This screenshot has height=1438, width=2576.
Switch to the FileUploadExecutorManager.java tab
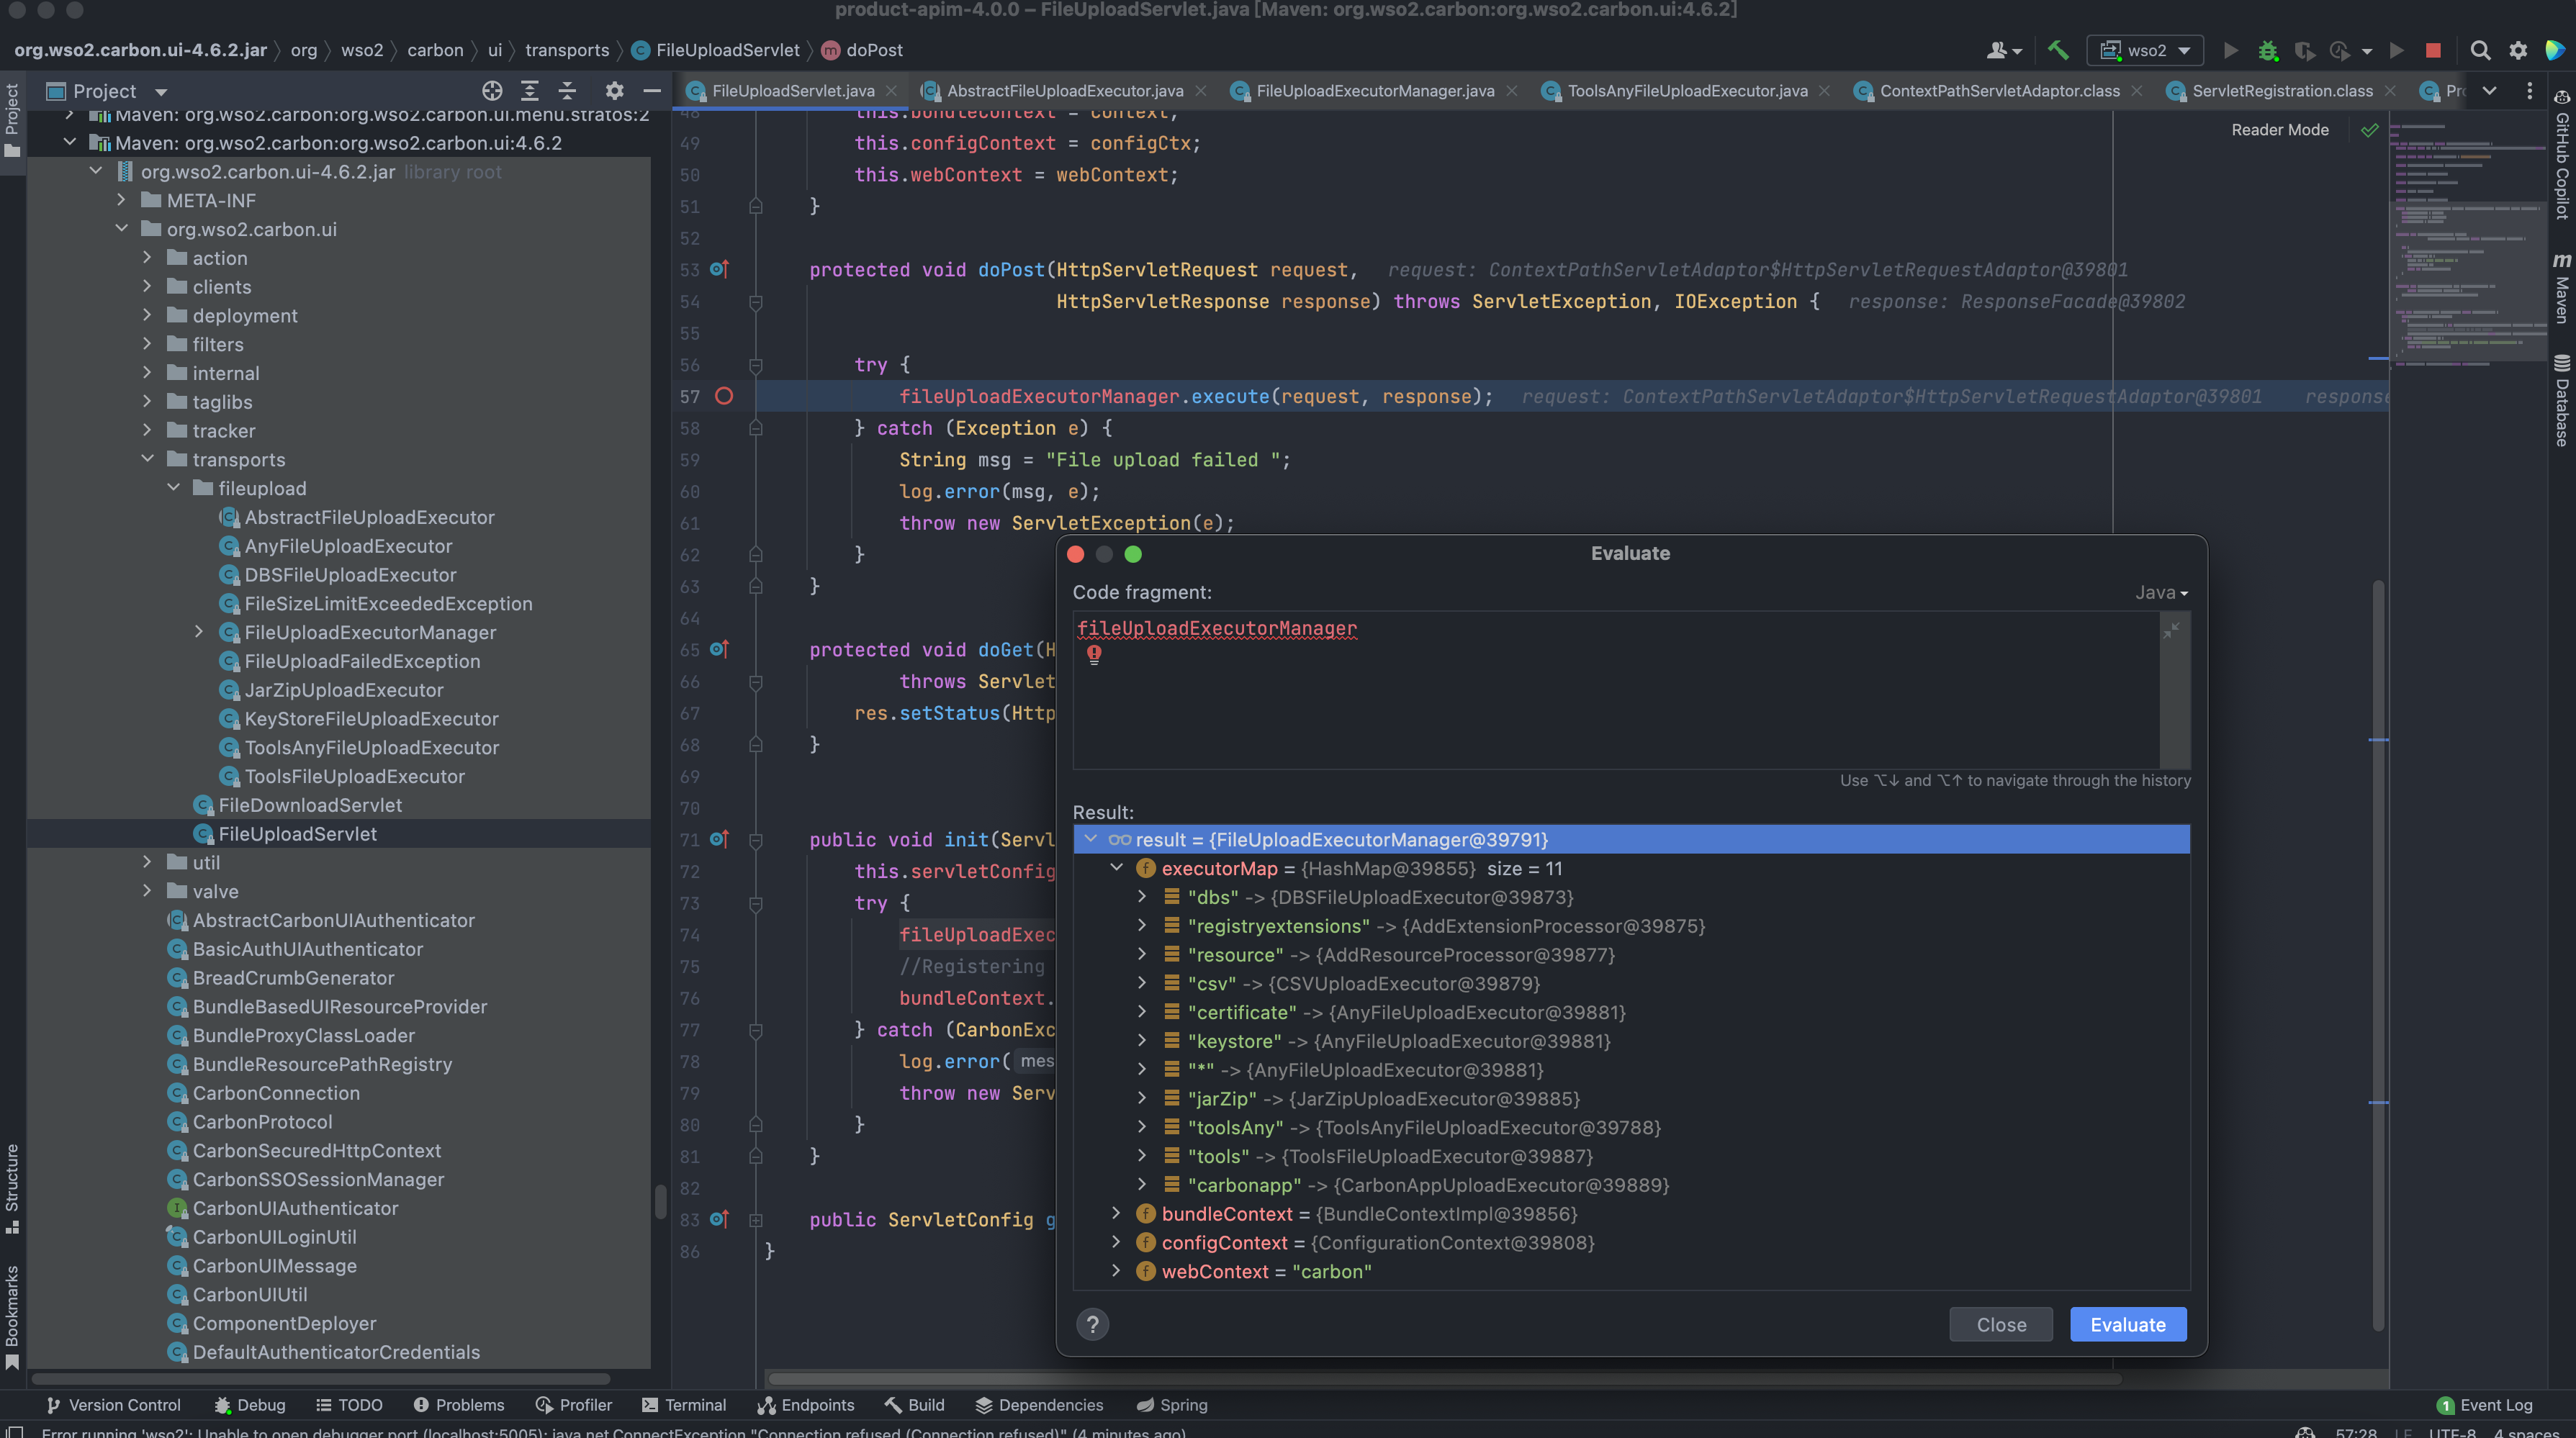tap(1374, 91)
